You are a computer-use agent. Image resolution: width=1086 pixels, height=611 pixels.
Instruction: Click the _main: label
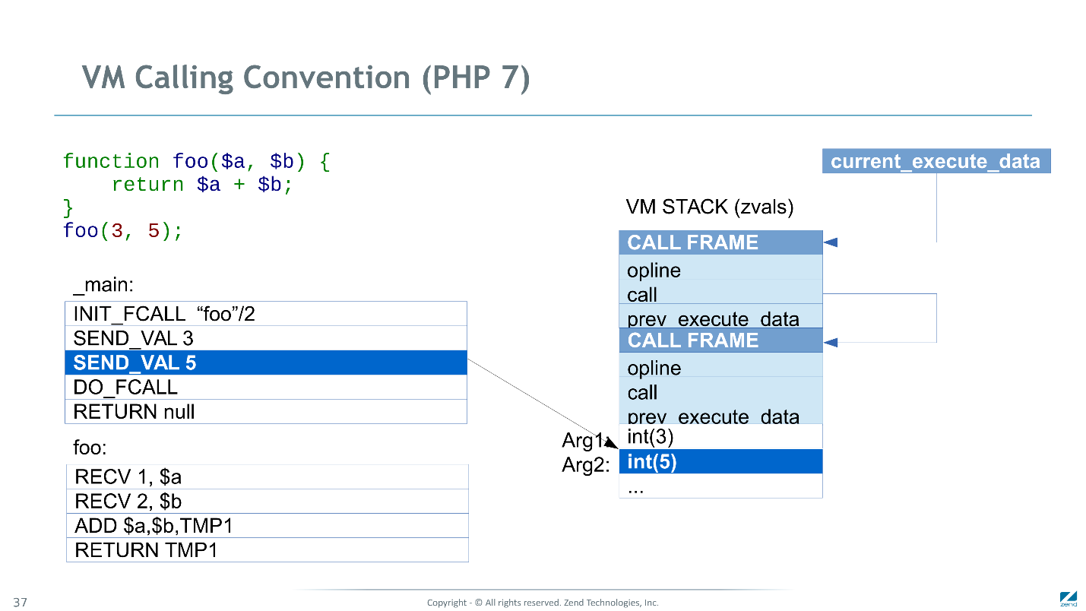[x=103, y=285]
